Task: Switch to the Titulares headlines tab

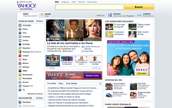Action: tap(51, 84)
